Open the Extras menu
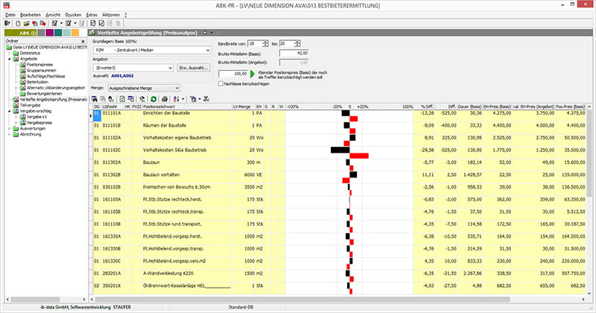 [x=93, y=13]
